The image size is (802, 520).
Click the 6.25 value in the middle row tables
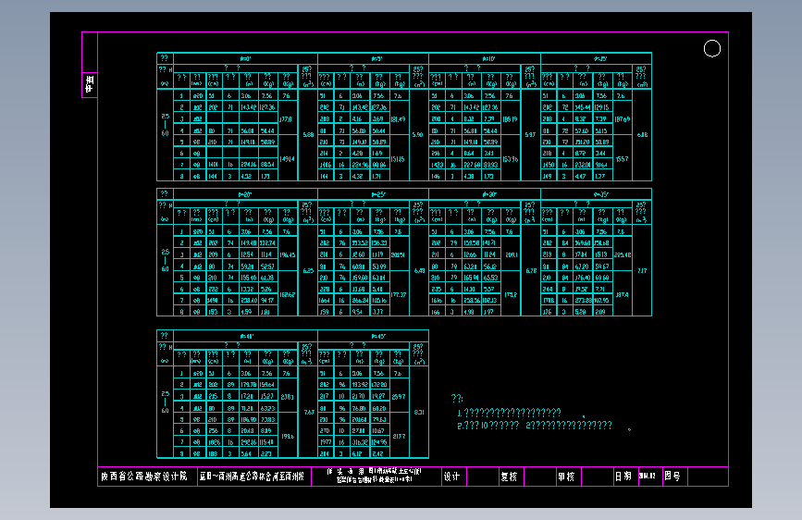click(x=308, y=271)
